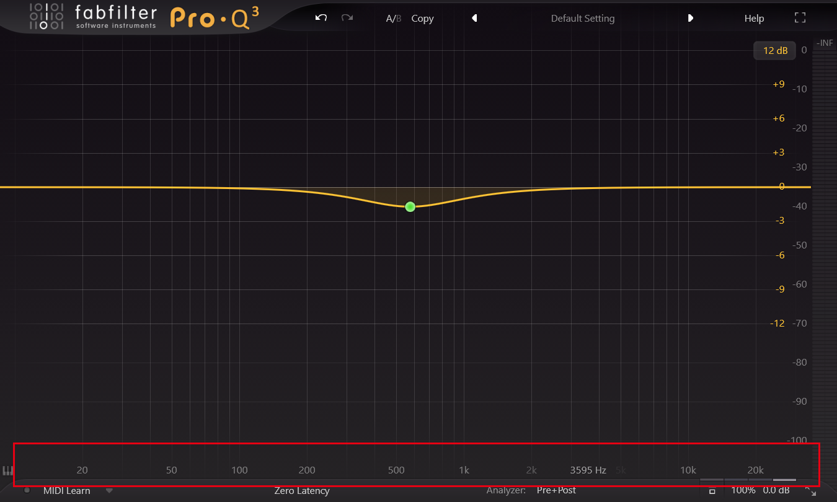
Task: Click the 3595 Hz frequency readout
Action: (588, 470)
